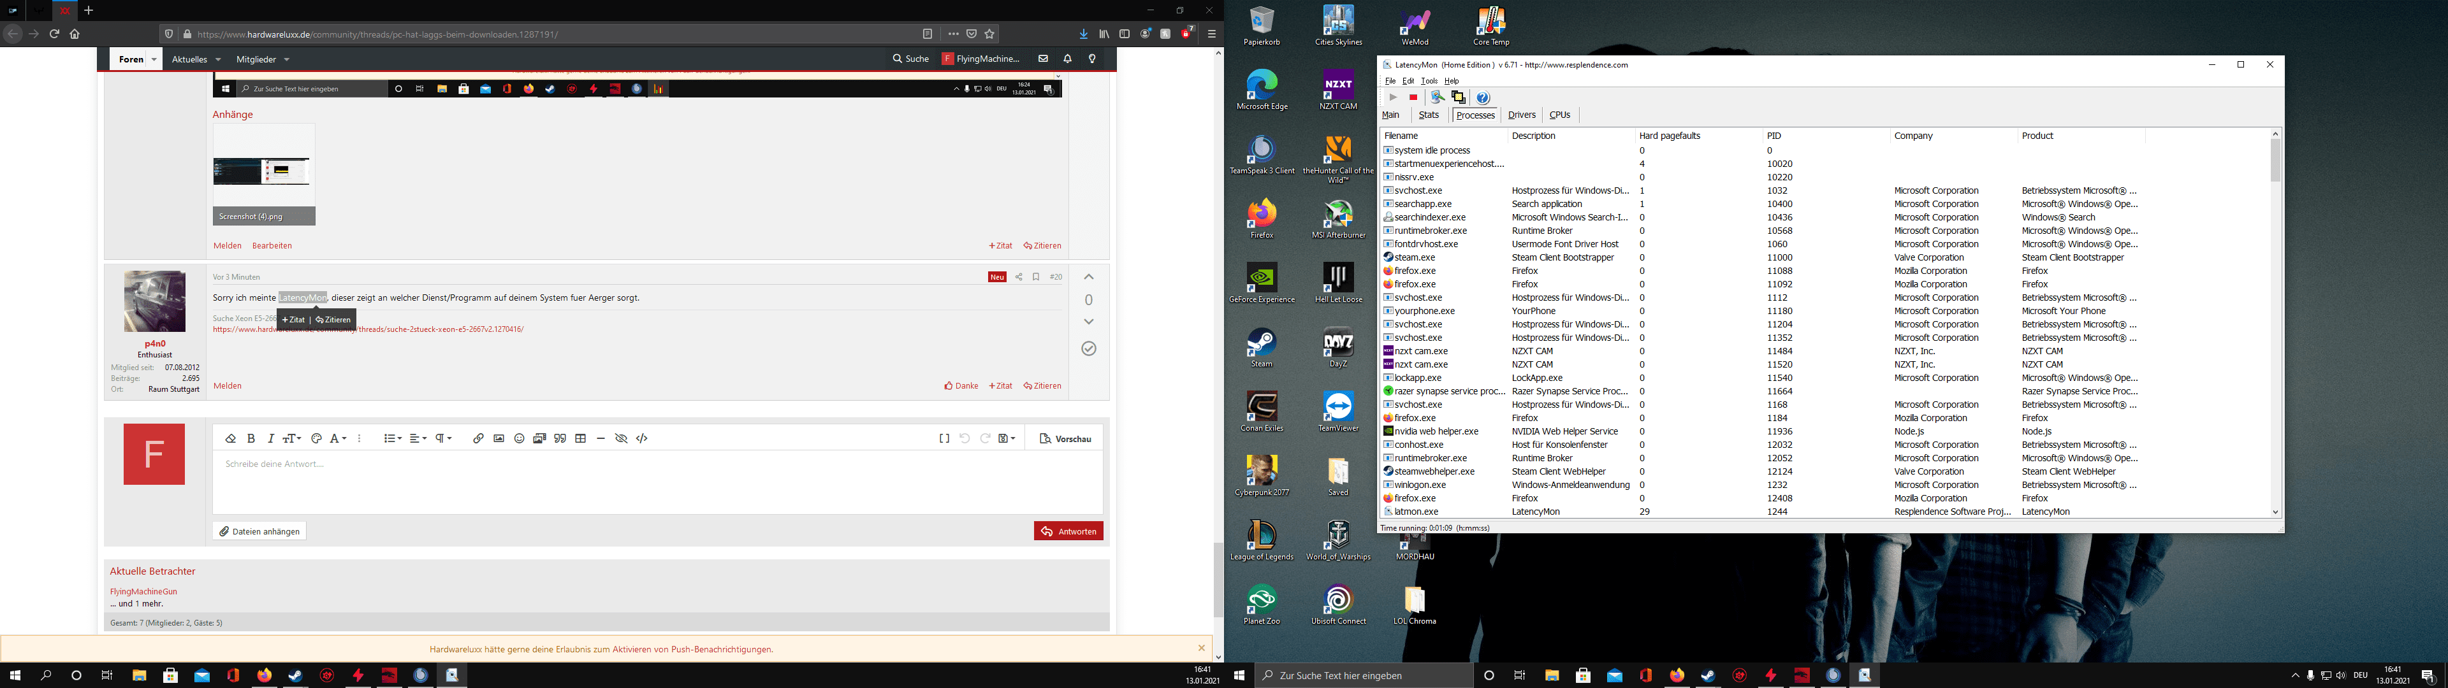Mark post #20 as solution checkmark
The width and height of the screenshot is (2448, 688).
point(1089,348)
